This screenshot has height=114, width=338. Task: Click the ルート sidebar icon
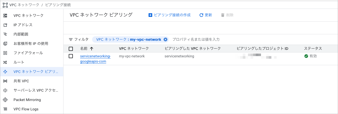point(5,62)
